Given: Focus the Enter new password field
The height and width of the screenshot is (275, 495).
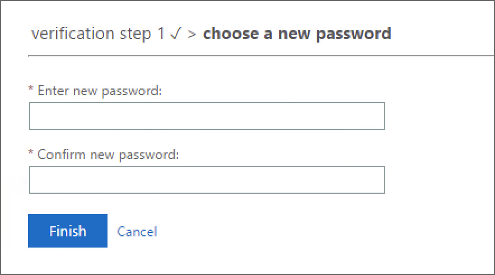Looking at the screenshot, I should [x=207, y=116].
